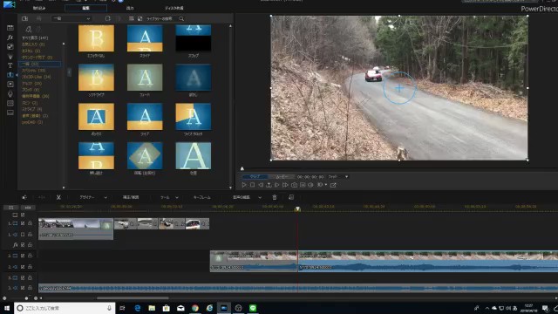Click the preview seek slider handle
Screen dimensions: 558x314
click(242, 168)
